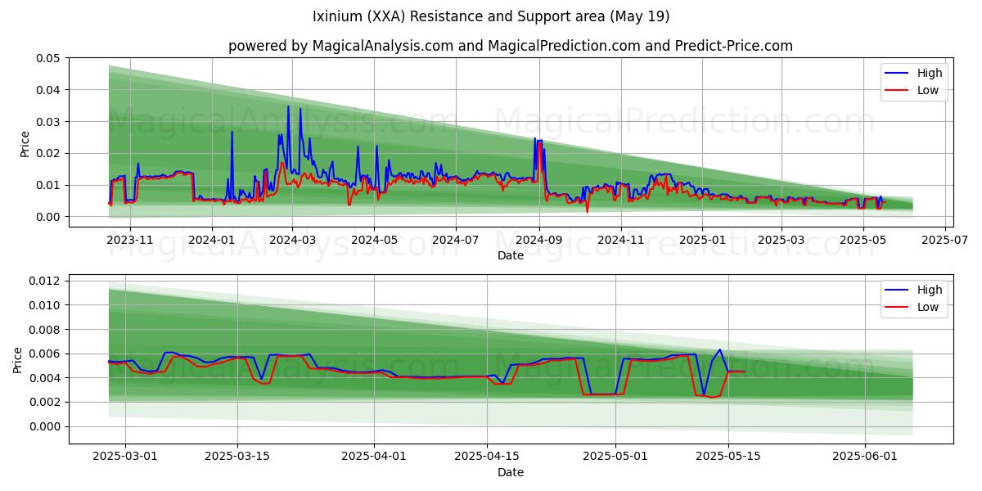Click the '2024-11' x-axis label in the top chart
The width and height of the screenshot is (982, 491).
coord(619,241)
